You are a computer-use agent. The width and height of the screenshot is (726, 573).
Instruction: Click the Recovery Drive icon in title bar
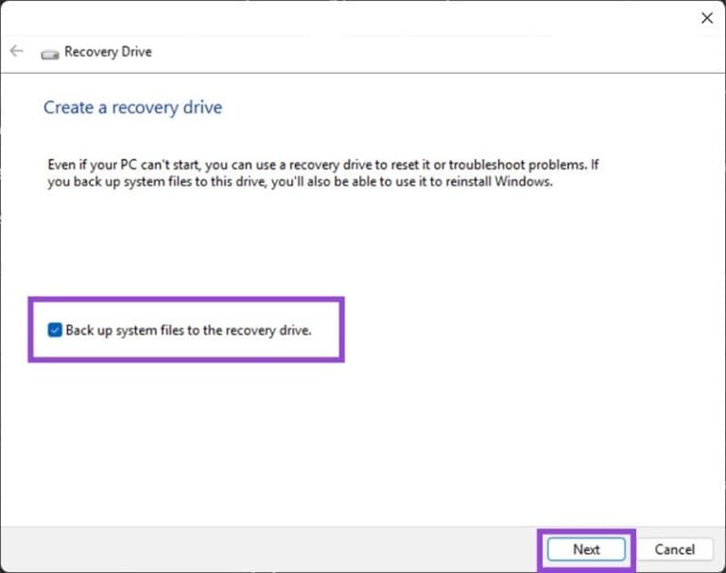pos(50,53)
